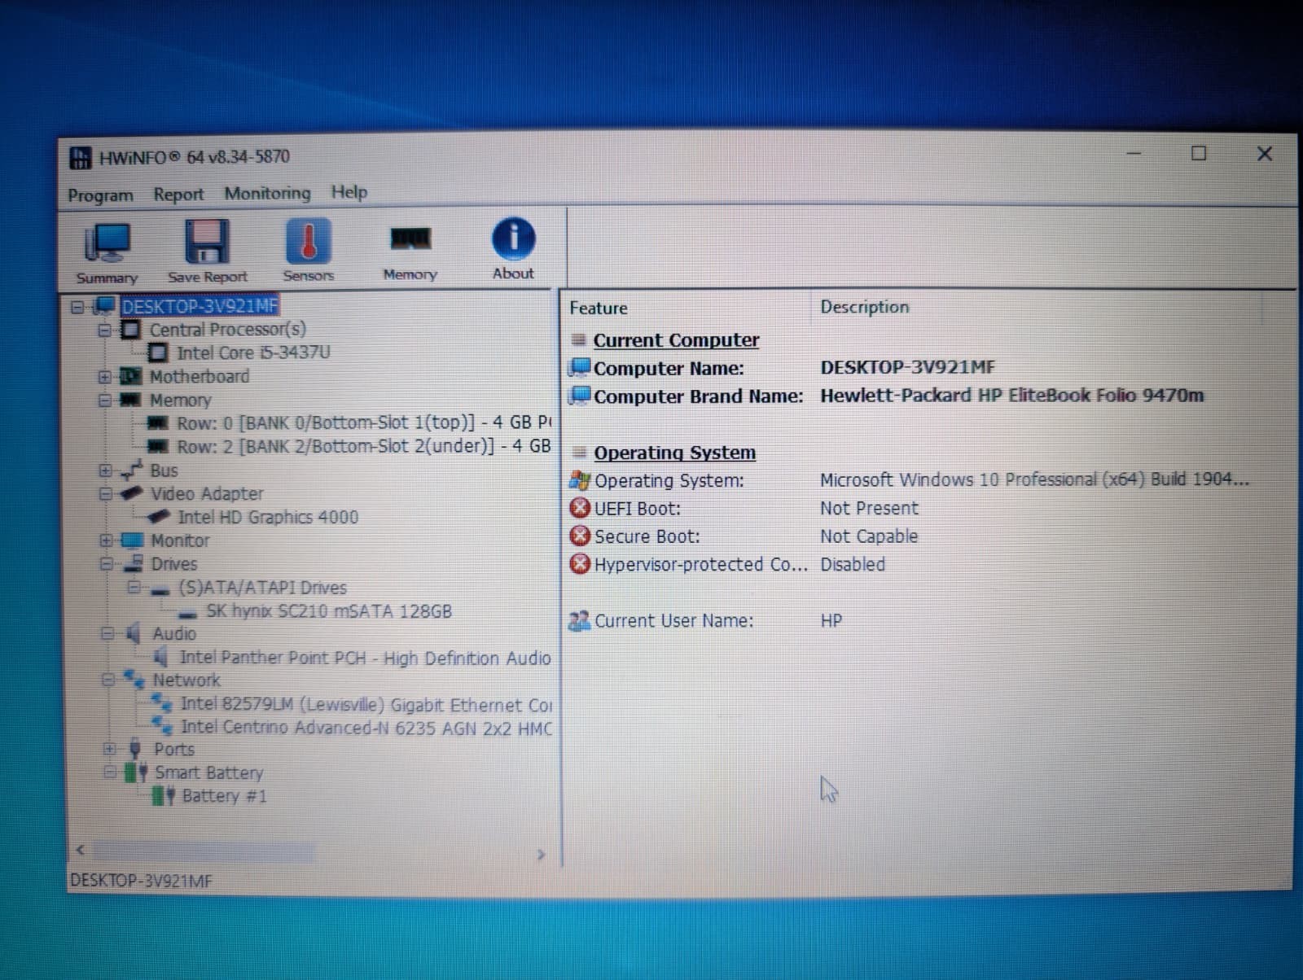The image size is (1303, 980).
Task: Click the Monitor node icon
Action: pyautogui.click(x=131, y=540)
